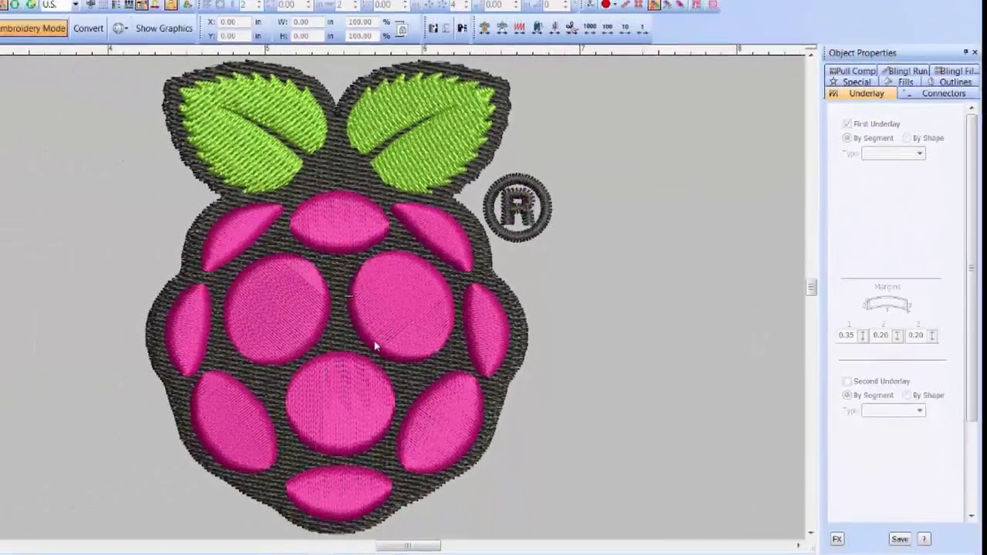Viewport: 987px width, 555px height.
Task: Click the registered trademark R embroidery object
Action: point(517,207)
